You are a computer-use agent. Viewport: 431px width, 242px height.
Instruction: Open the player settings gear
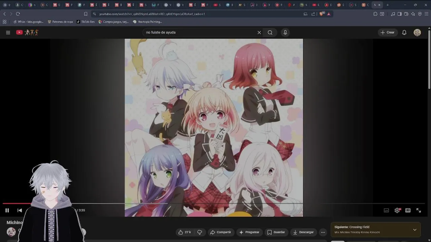tap(397, 210)
